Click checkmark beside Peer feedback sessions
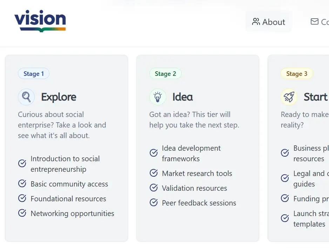The image size is (329, 248). click(x=154, y=203)
